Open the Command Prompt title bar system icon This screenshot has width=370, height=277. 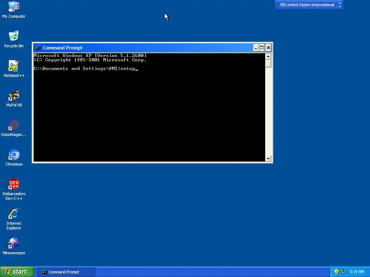click(x=38, y=48)
